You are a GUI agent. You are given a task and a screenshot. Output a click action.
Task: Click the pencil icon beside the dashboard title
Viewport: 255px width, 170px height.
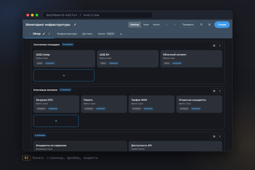(x=75, y=25)
